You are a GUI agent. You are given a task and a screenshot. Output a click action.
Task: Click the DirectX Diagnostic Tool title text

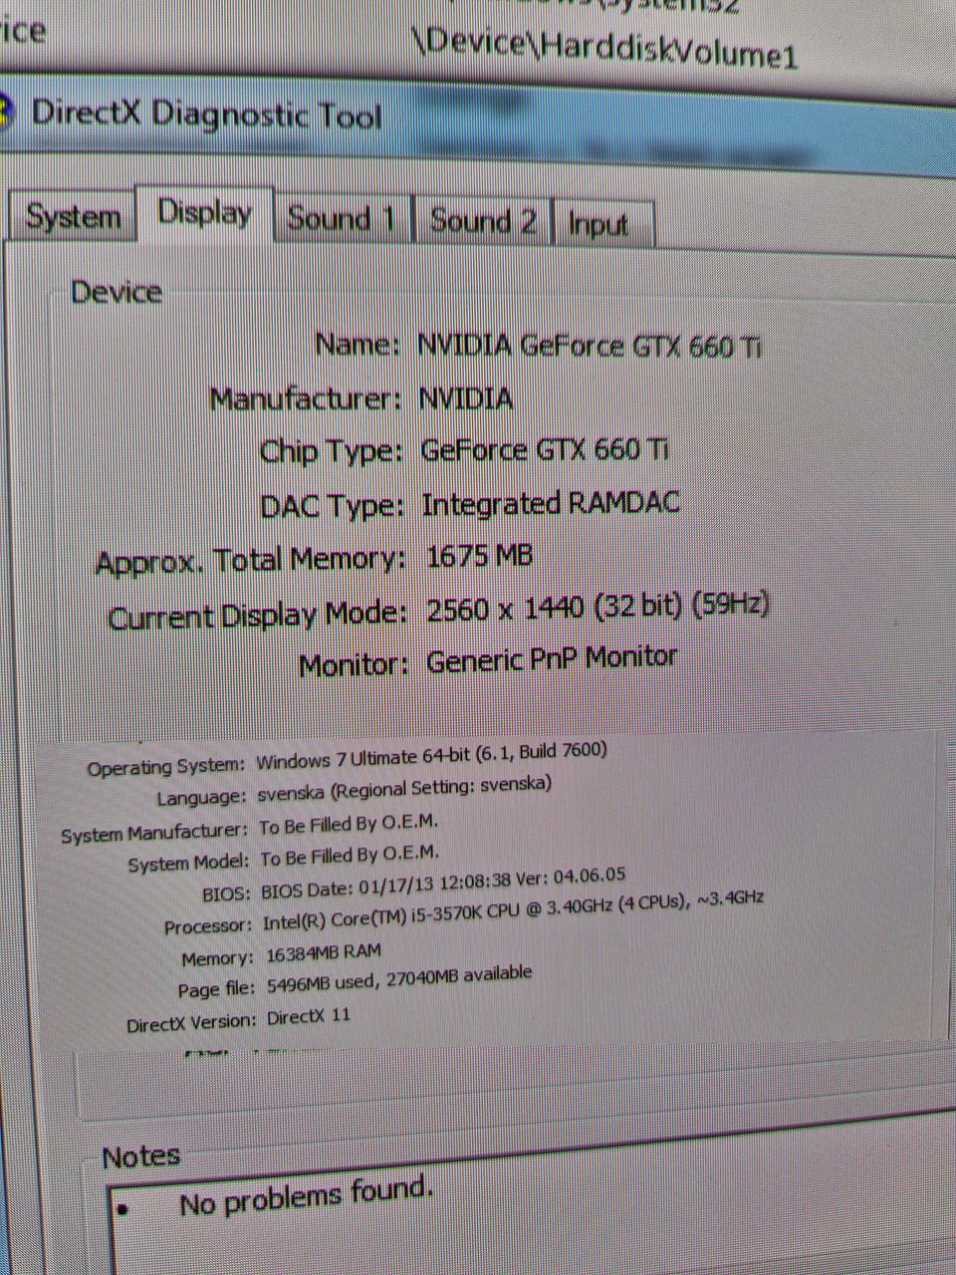coord(206,115)
